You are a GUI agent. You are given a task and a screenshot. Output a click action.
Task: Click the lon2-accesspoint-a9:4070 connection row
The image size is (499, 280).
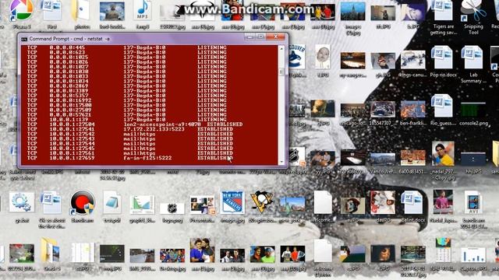[x=135, y=124]
